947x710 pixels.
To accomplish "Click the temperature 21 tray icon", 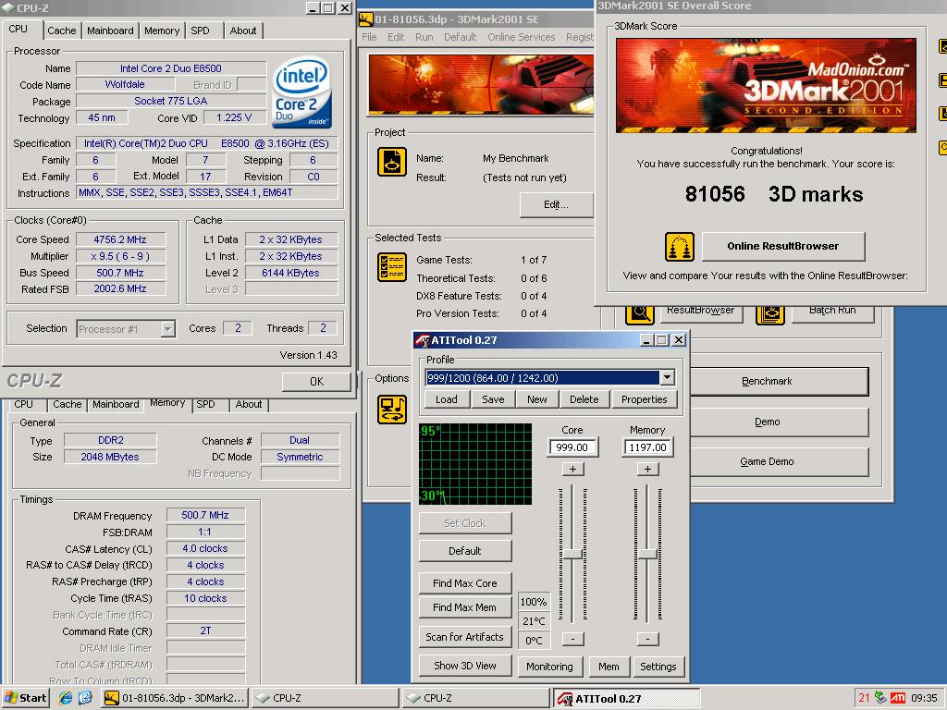I will 865,698.
